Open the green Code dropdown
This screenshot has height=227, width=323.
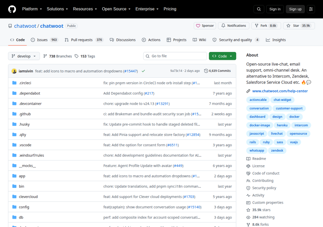click(222, 56)
